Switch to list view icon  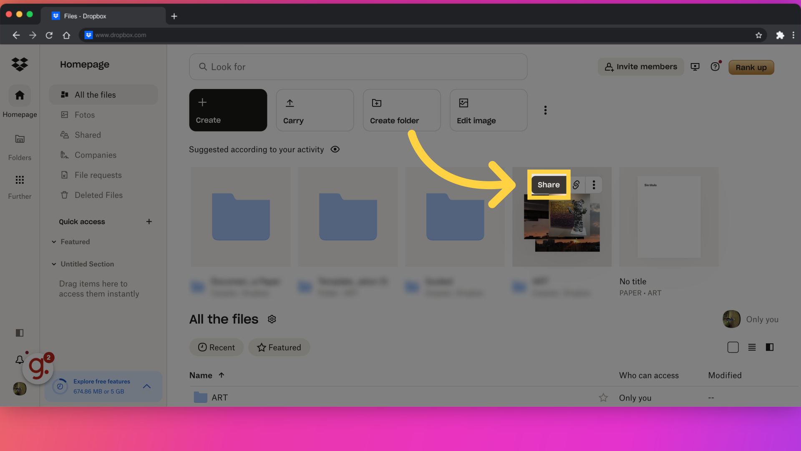(x=752, y=347)
